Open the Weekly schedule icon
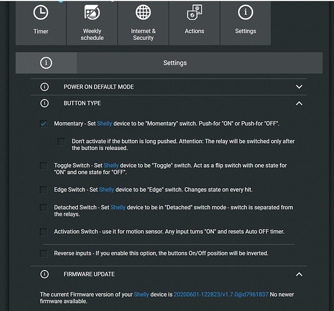Viewport: 334px width, 311px height. [x=92, y=12]
